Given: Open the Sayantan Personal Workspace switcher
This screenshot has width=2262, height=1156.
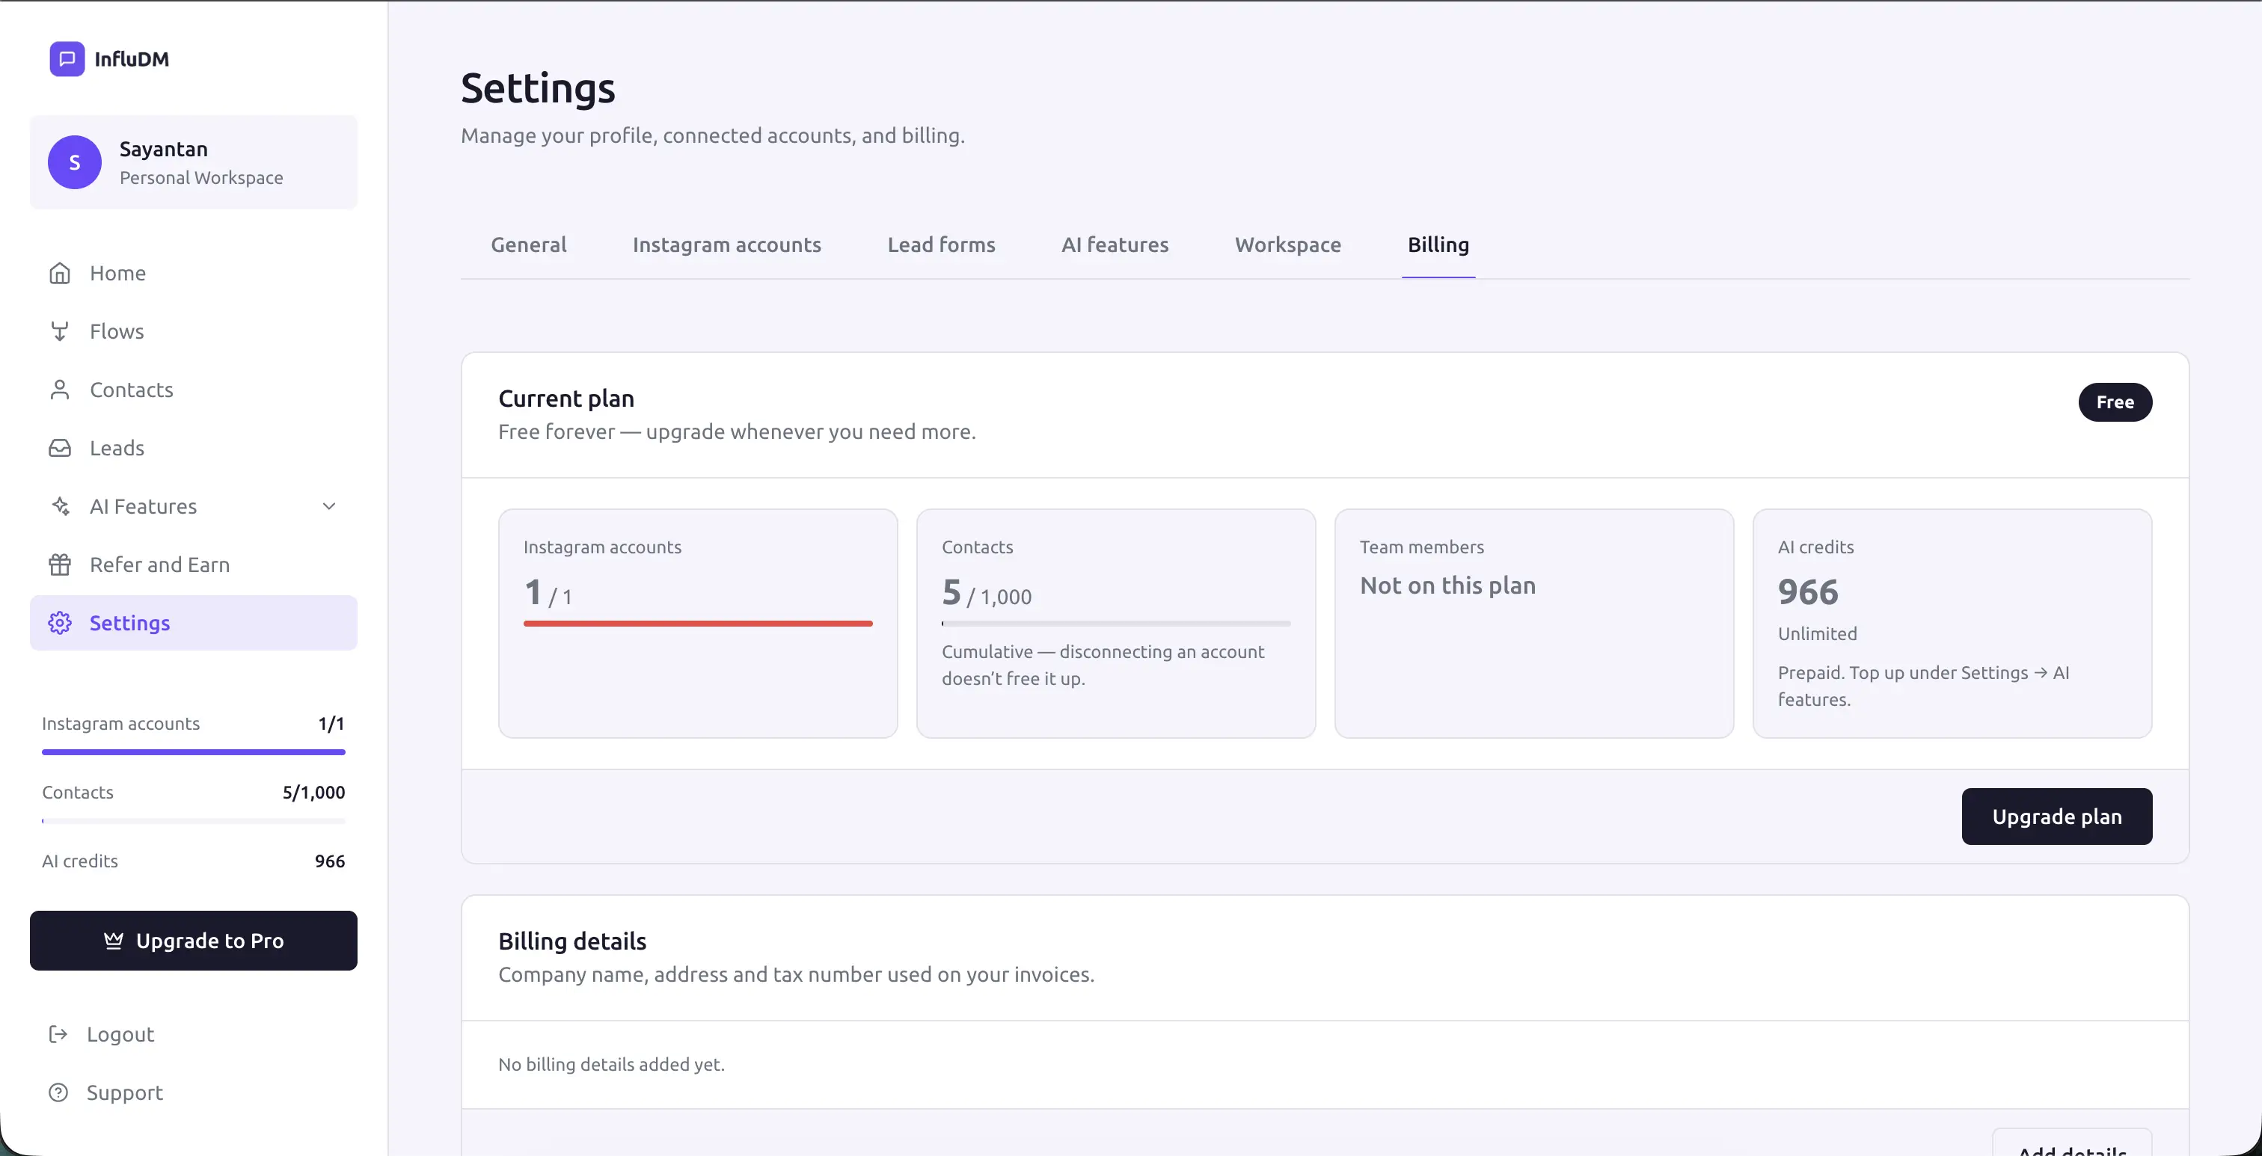Looking at the screenshot, I should tap(193, 162).
